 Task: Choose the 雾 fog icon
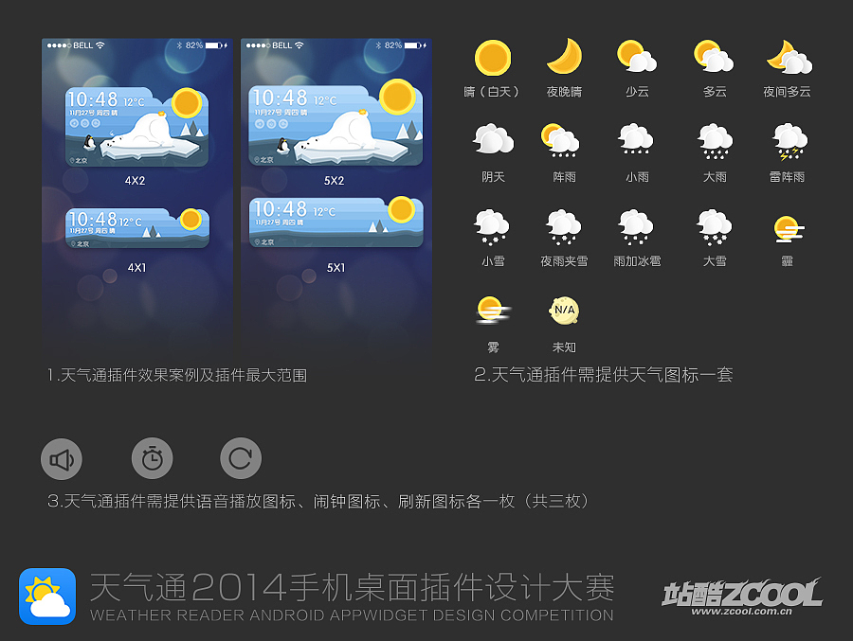(493, 311)
